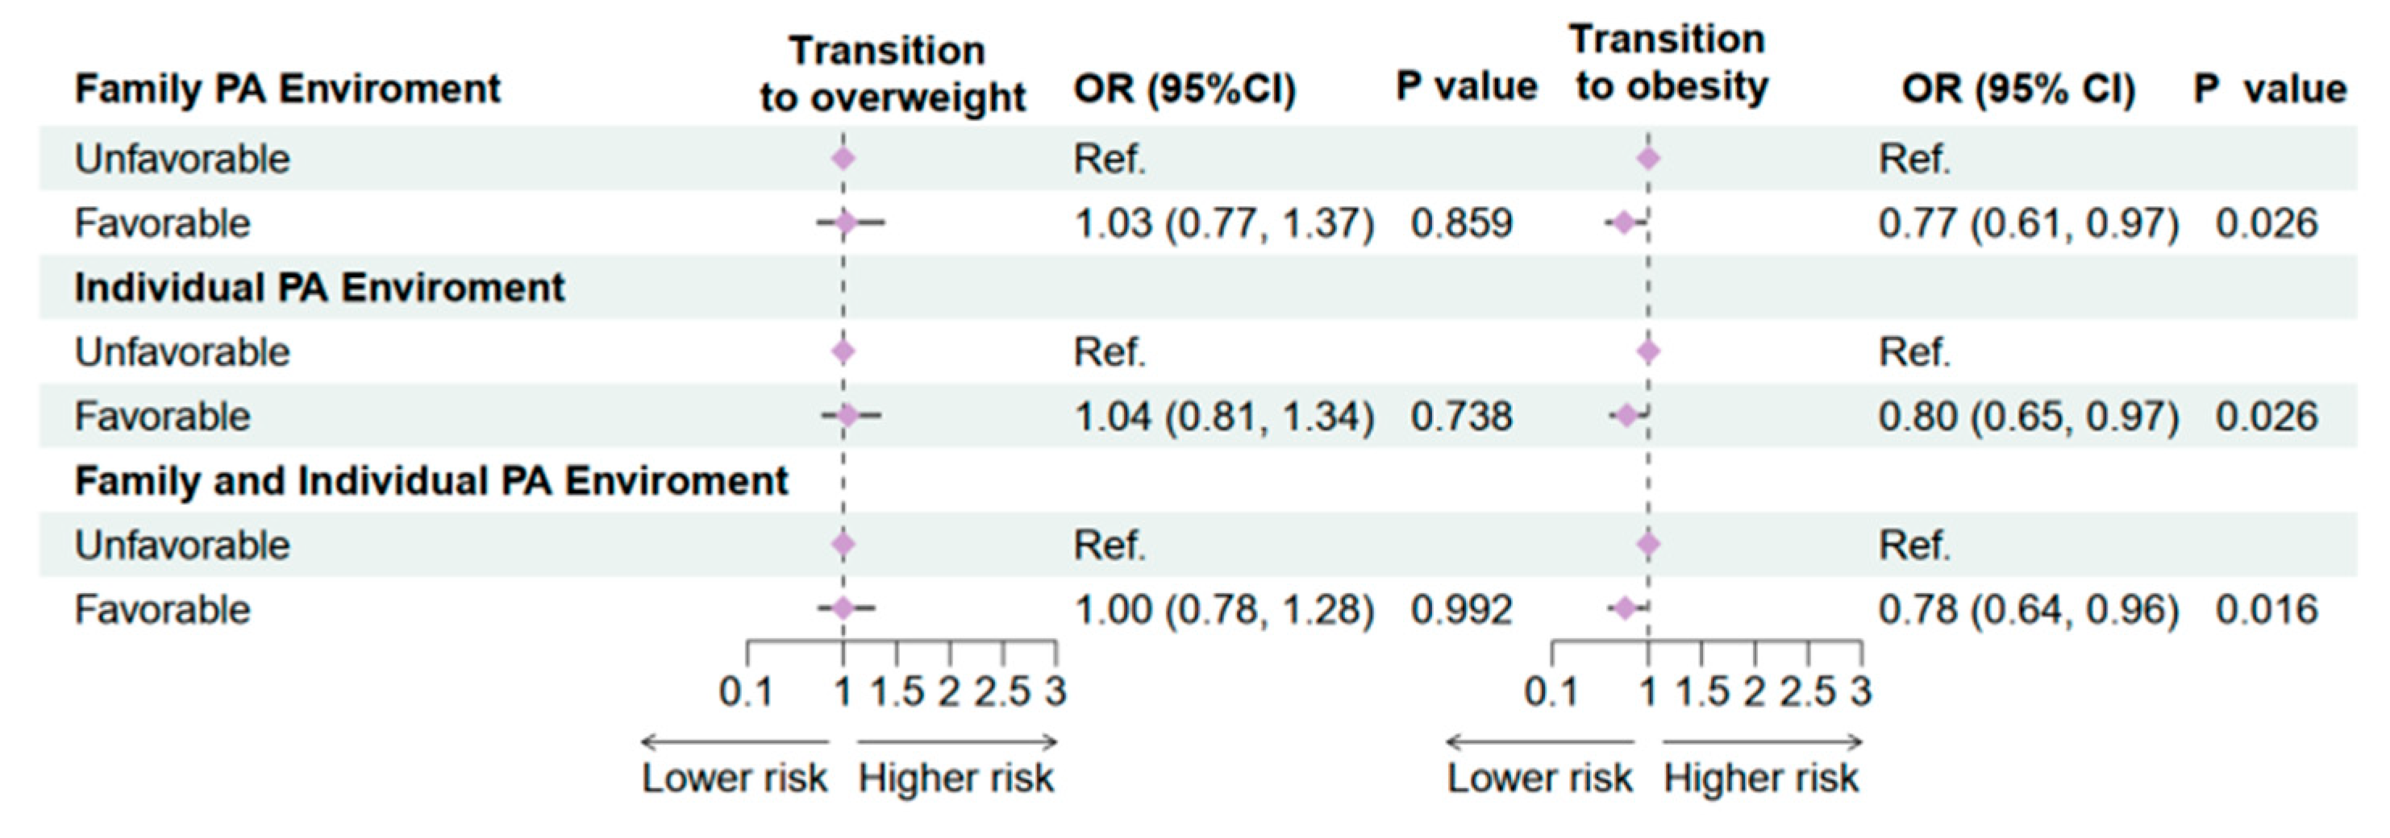Select 'Family and Individual PA Enviroment' heading
The height and width of the screenshot is (838, 2390).
point(431,480)
